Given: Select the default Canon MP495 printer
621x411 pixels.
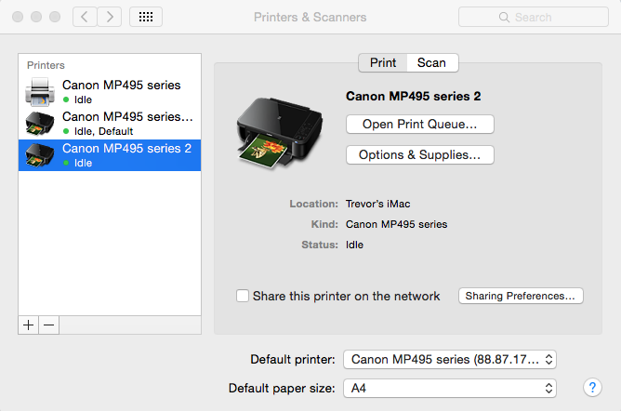Looking at the screenshot, I should click(110, 123).
